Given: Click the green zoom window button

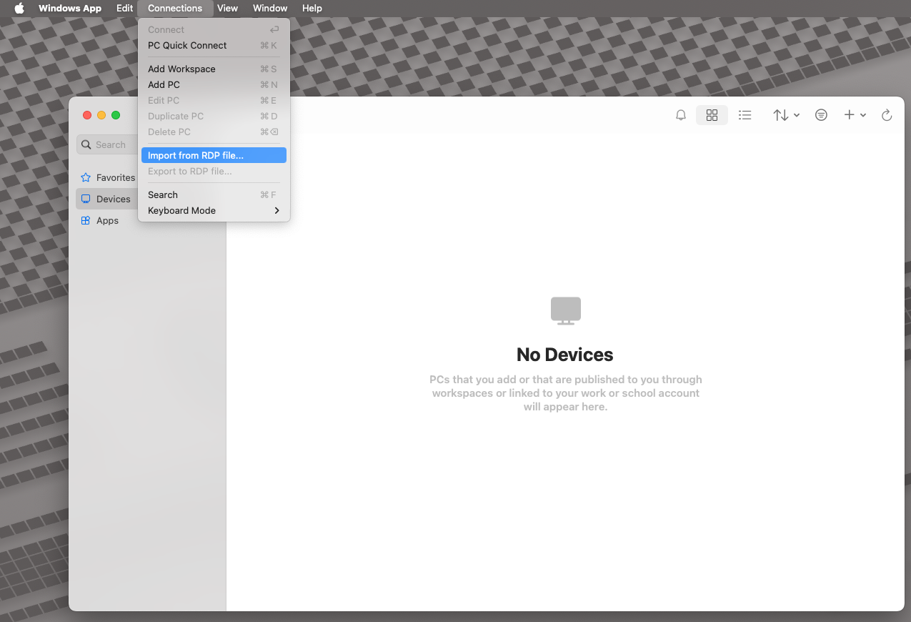Looking at the screenshot, I should [116, 115].
